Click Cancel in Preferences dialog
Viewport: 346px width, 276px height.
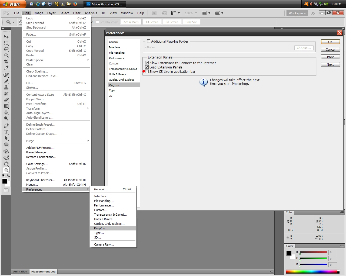tap(330, 49)
